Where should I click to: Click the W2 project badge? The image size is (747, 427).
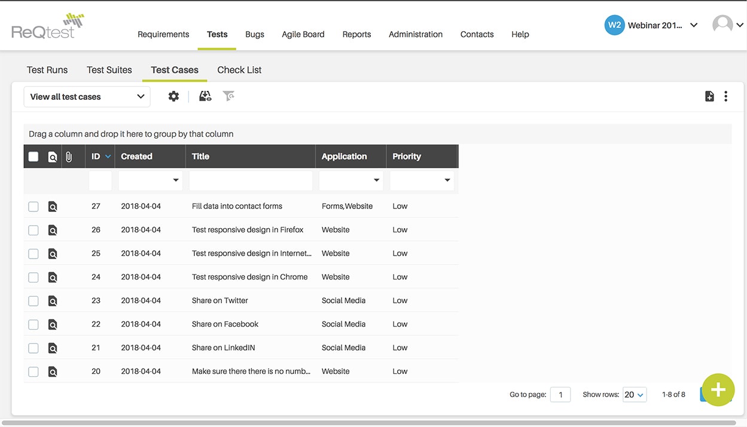tap(614, 25)
